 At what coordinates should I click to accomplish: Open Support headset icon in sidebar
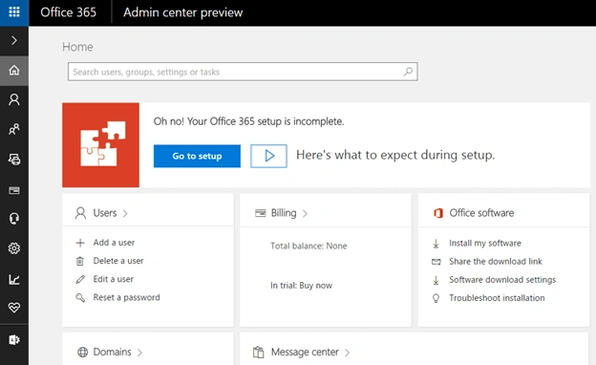[x=14, y=219]
